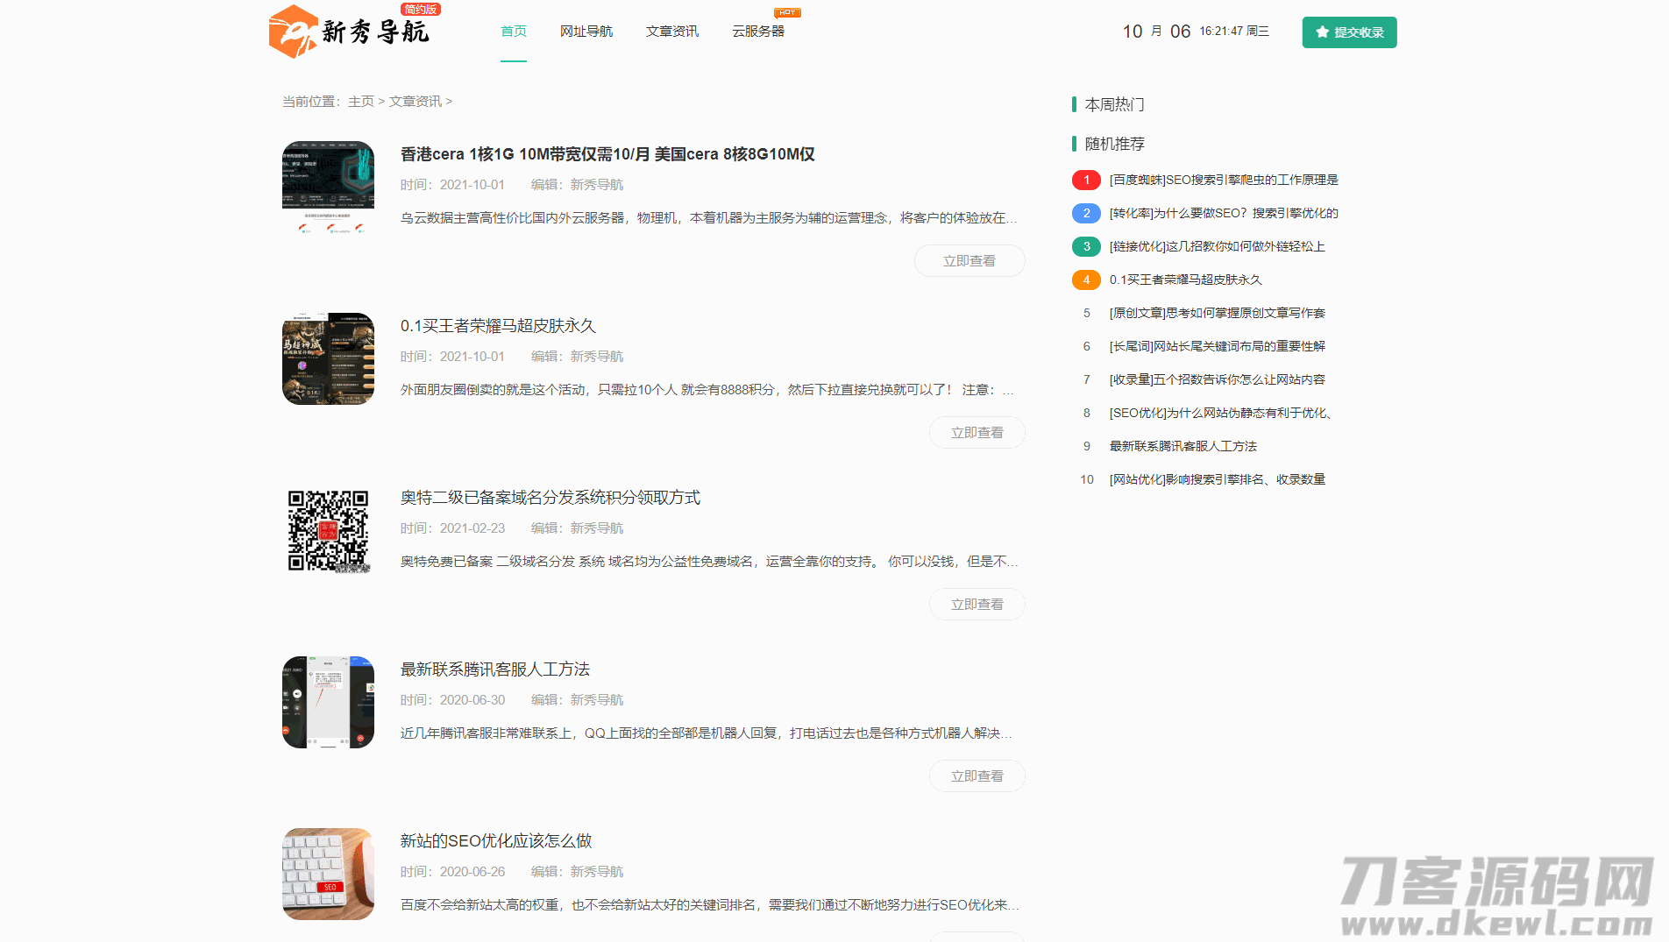The width and height of the screenshot is (1669, 942).
Task: Click the blue number 2 rank badge
Action: pyautogui.click(x=1086, y=214)
